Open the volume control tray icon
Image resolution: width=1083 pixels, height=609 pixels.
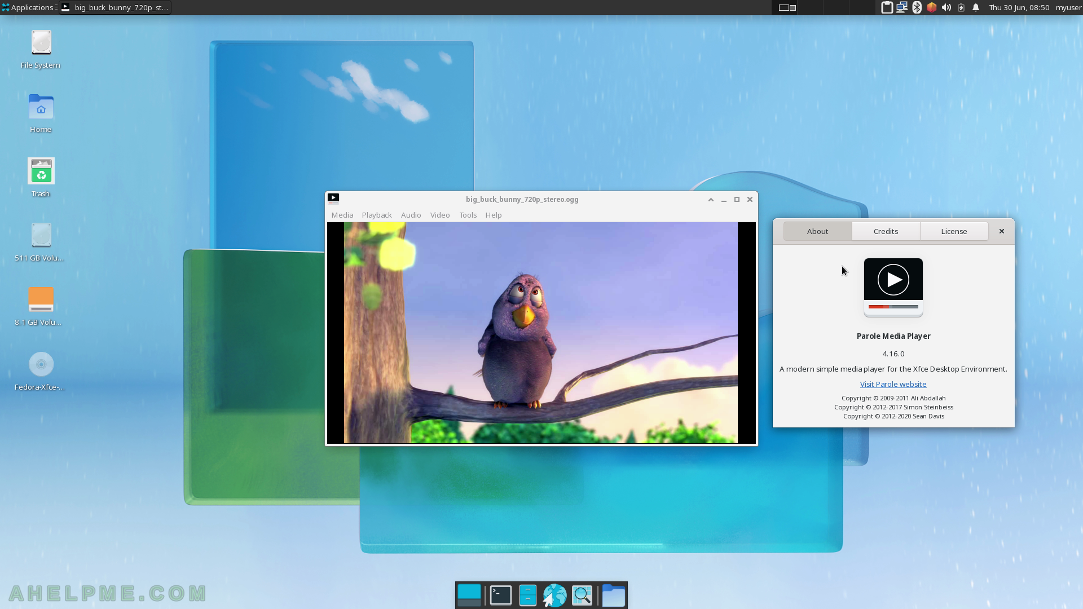pyautogui.click(x=946, y=7)
